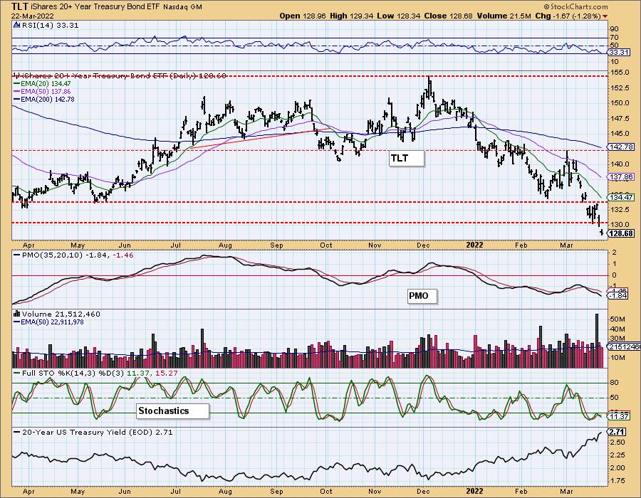Click the yield value tag 2.71
Viewport: 641px width, 498px height.
pyautogui.click(x=617, y=432)
